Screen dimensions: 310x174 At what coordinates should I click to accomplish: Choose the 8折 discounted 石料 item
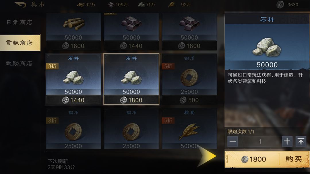73,79
